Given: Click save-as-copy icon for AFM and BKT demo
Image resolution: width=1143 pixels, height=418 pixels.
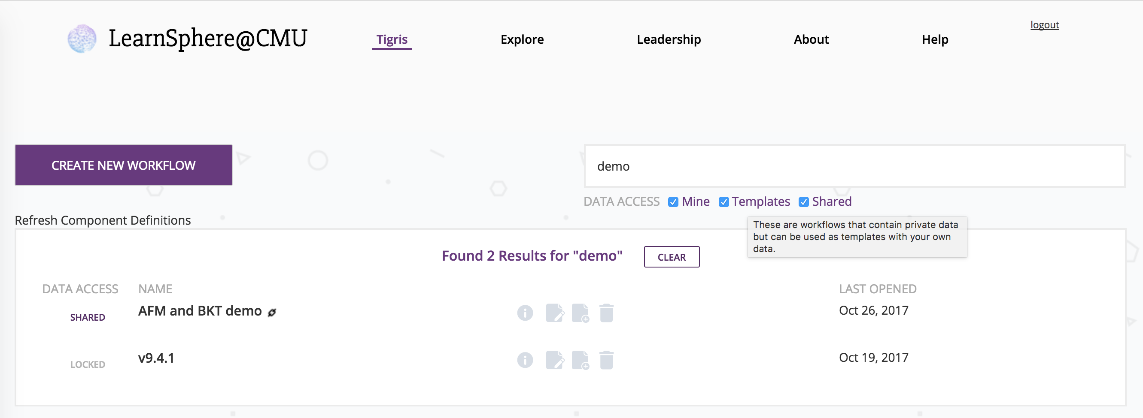Looking at the screenshot, I should pyautogui.click(x=581, y=313).
